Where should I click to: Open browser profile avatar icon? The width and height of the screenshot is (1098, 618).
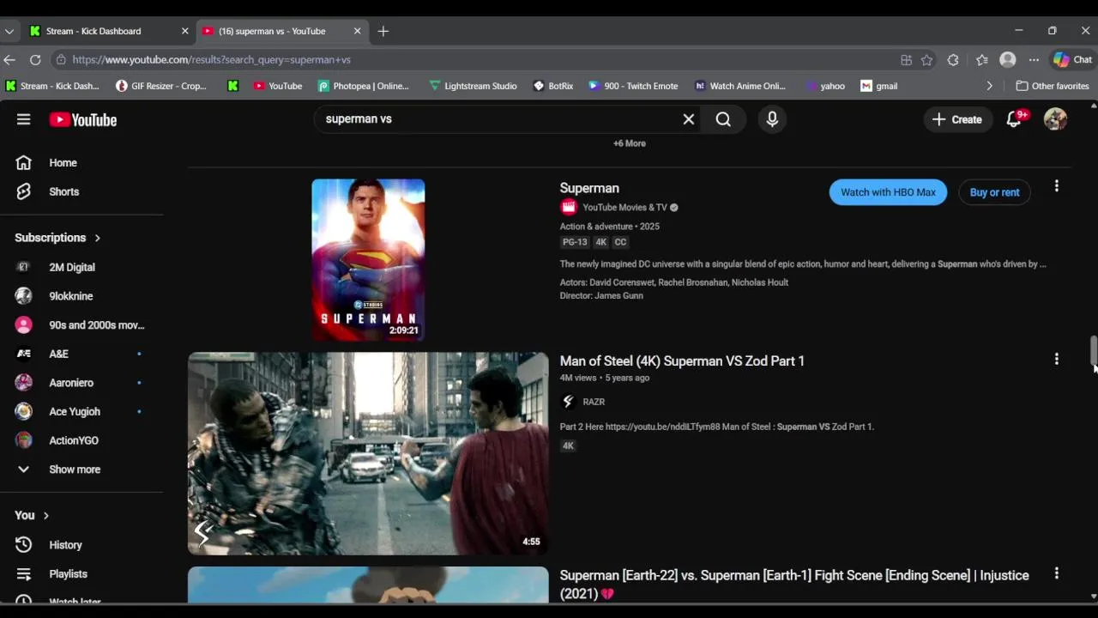[1008, 60]
